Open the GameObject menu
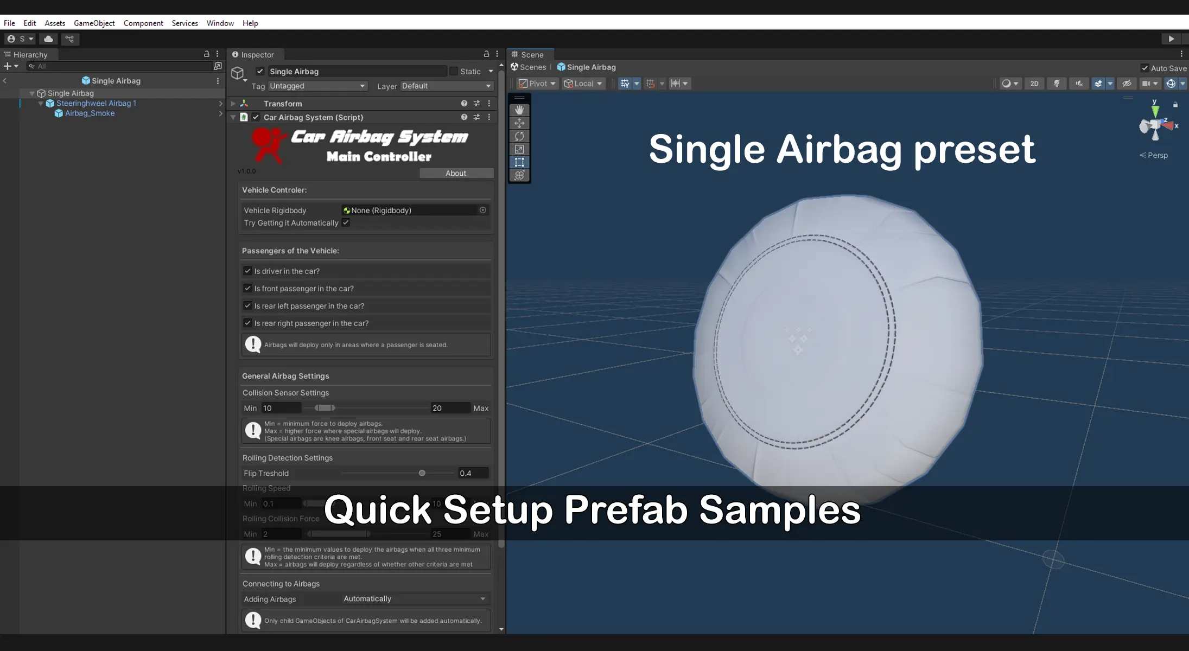Image resolution: width=1189 pixels, height=651 pixels. (x=94, y=23)
